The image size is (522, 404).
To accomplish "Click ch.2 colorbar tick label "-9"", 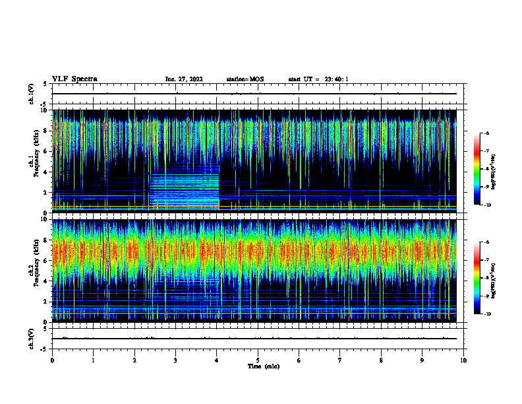I will click(486, 296).
